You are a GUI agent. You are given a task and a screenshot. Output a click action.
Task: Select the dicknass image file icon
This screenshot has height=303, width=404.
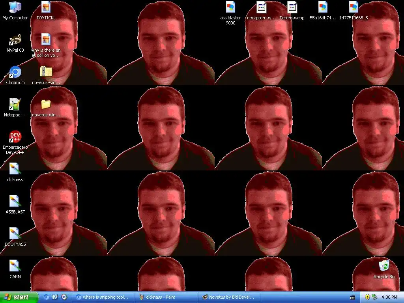pyautogui.click(x=15, y=169)
